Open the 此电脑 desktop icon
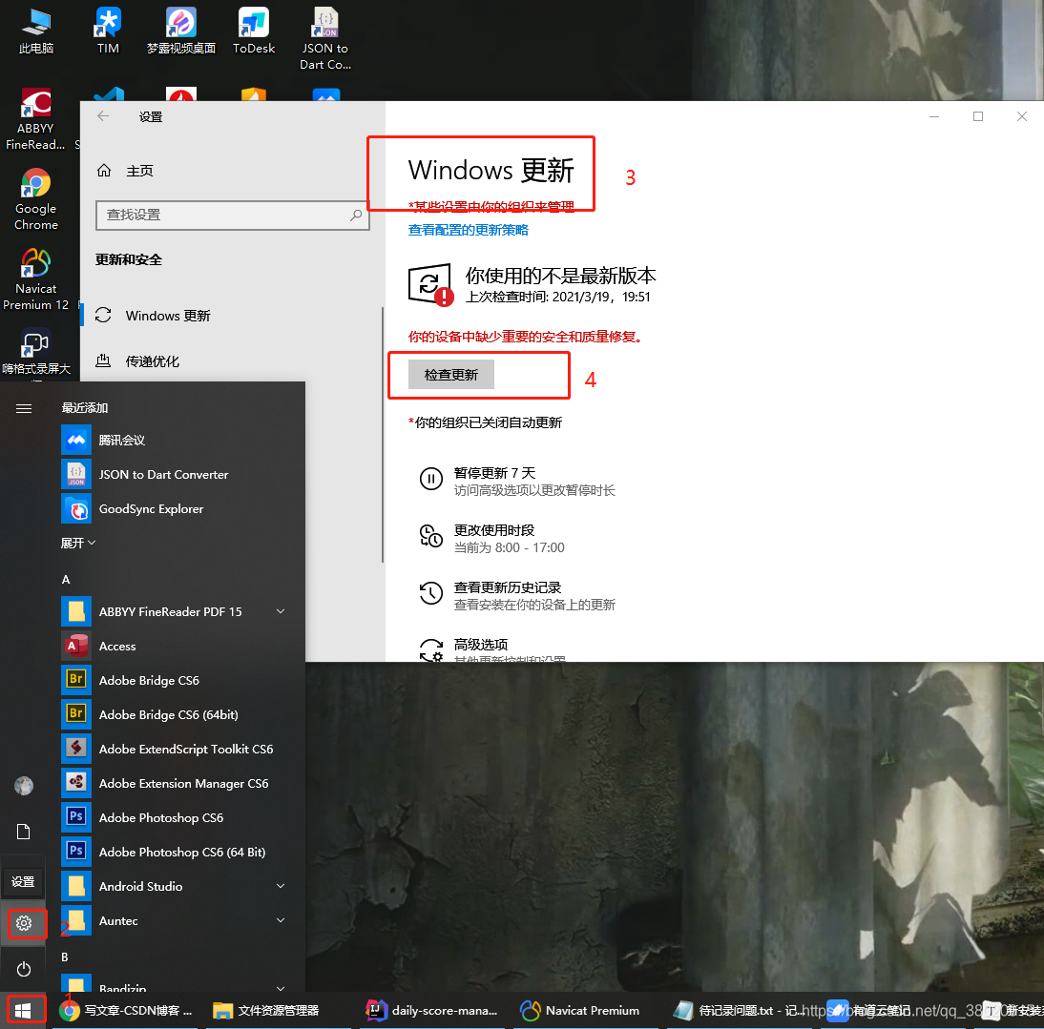Image resolution: width=1044 pixels, height=1029 pixels. [36, 31]
